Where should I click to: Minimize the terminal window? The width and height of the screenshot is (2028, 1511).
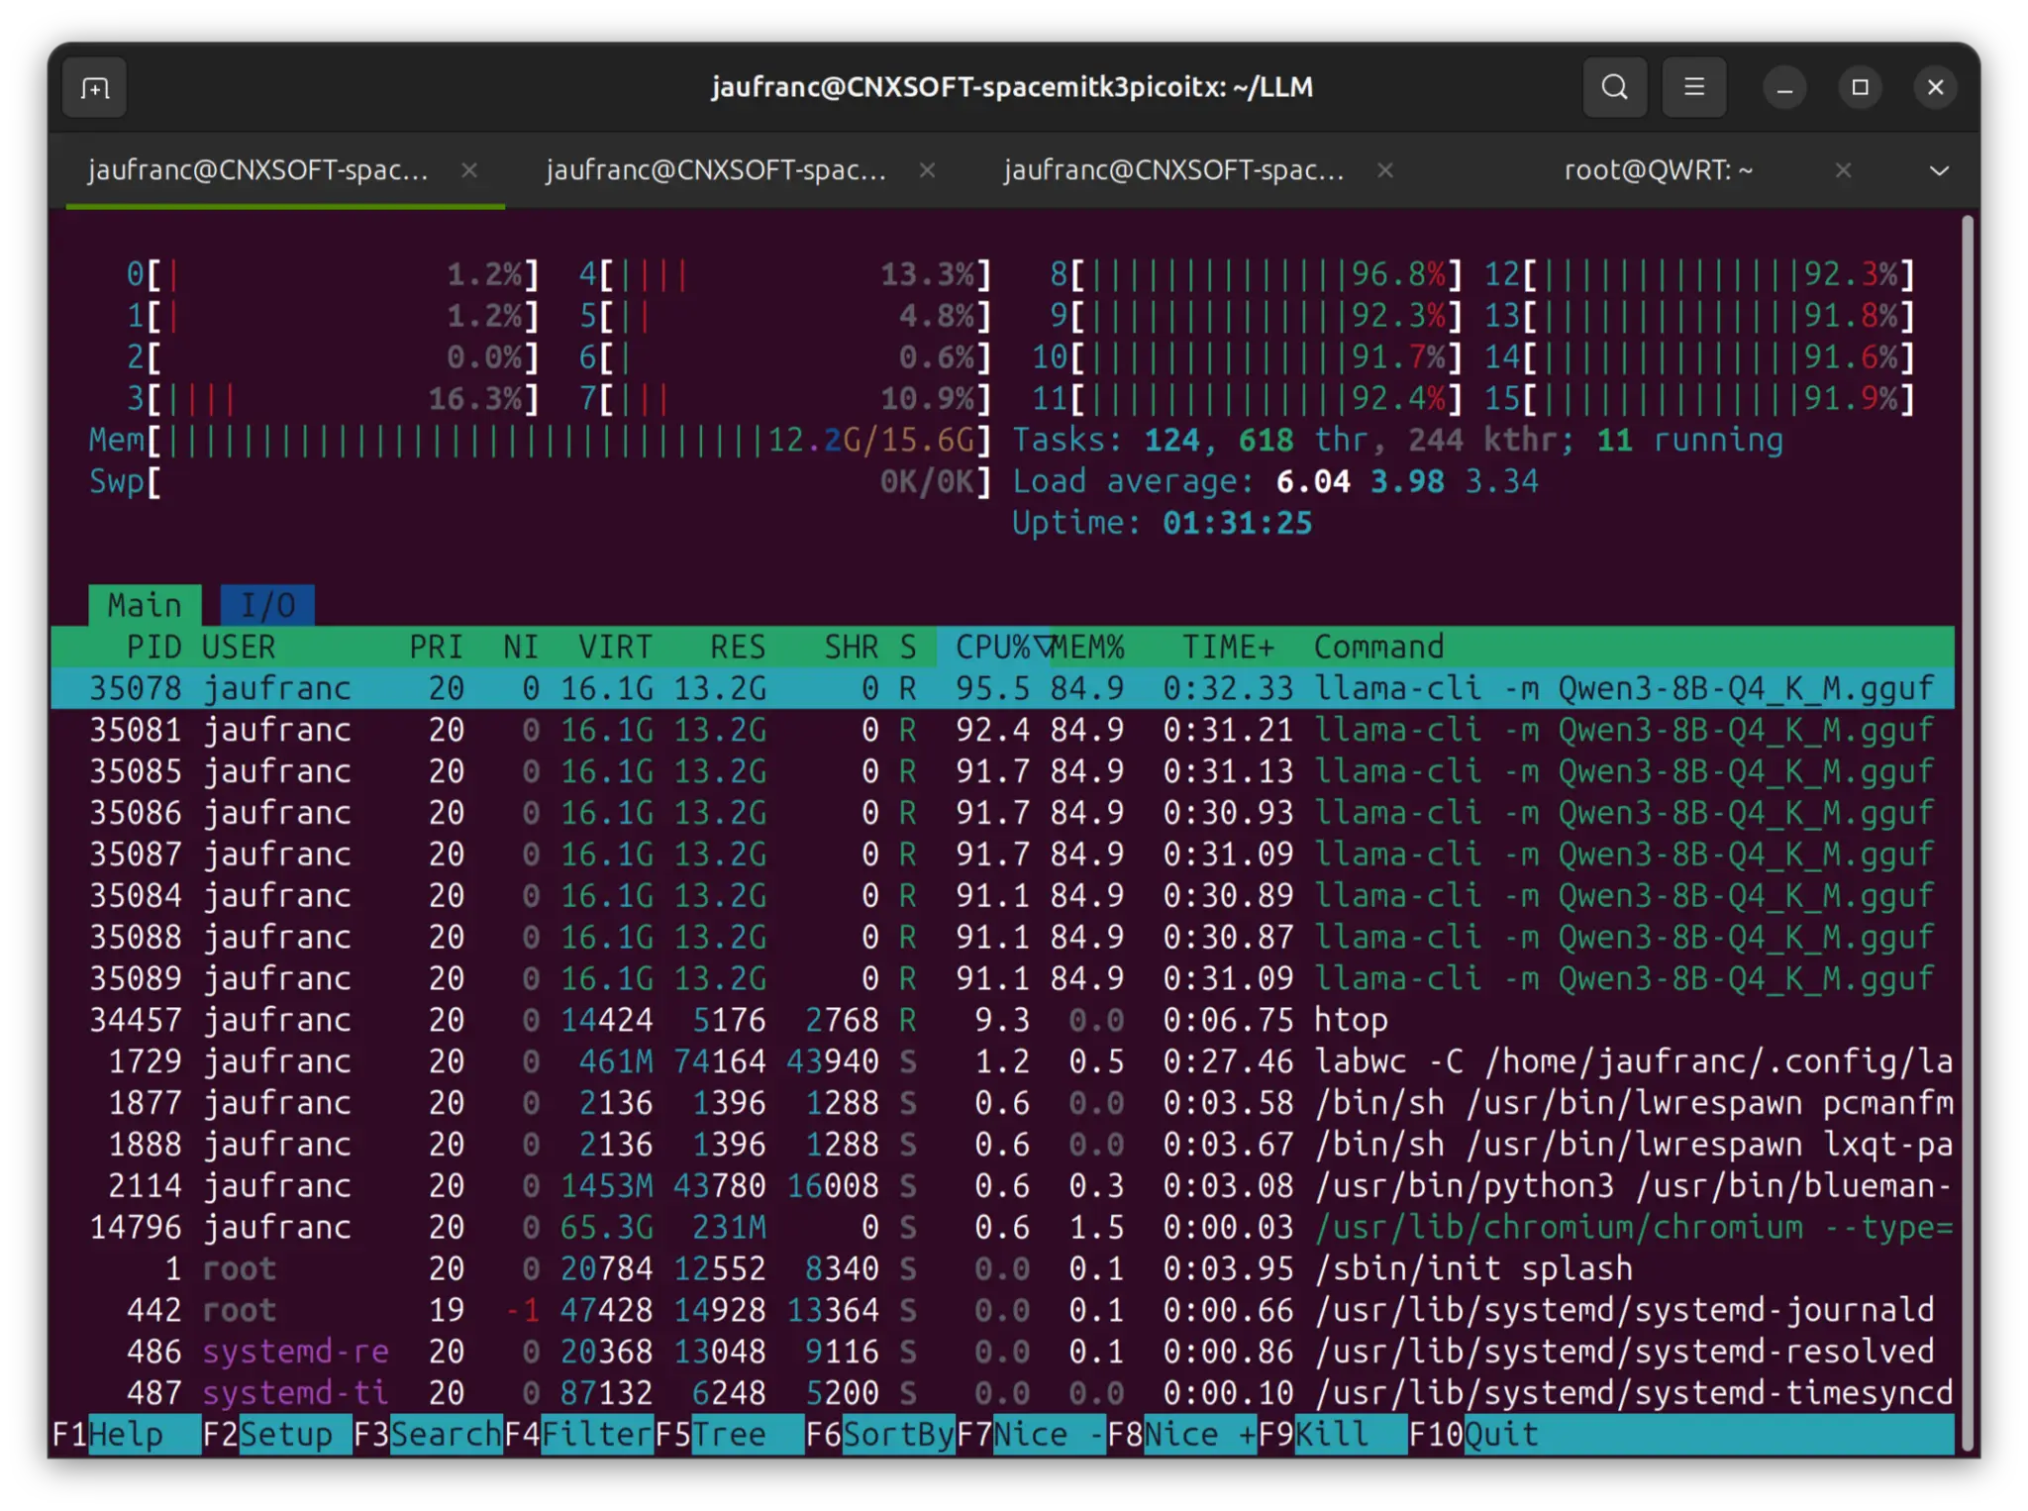(1784, 88)
